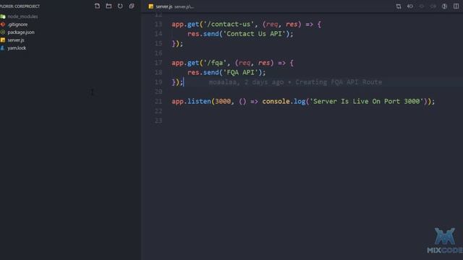Click the 'Contact Us API' string
This screenshot has height=260, width=463.
(254, 34)
